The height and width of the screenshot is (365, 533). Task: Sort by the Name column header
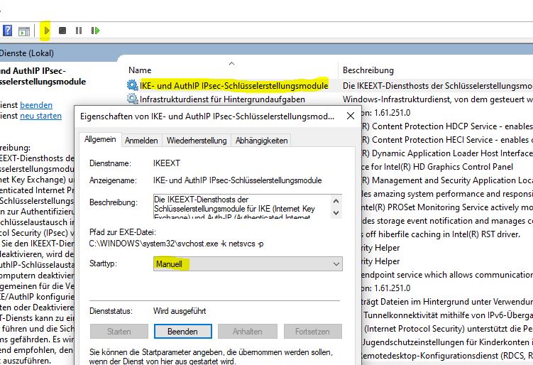click(x=140, y=70)
